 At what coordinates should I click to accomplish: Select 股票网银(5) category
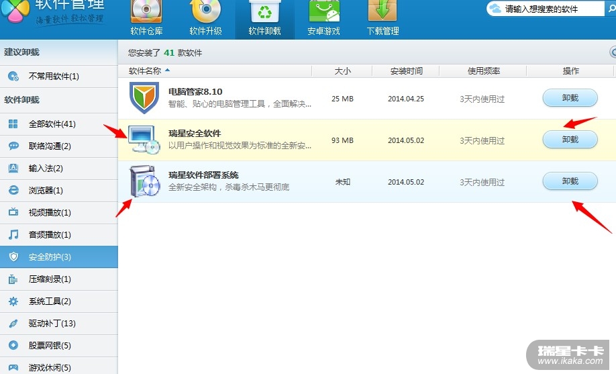pyautogui.click(x=59, y=346)
